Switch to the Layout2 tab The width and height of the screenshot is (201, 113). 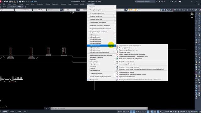pos(19,111)
